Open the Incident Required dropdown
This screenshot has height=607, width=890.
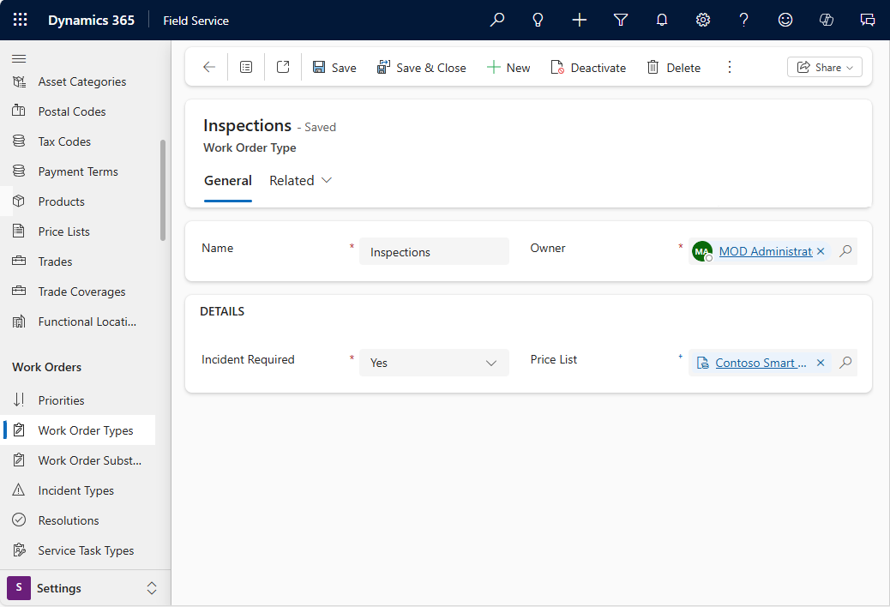click(x=491, y=362)
